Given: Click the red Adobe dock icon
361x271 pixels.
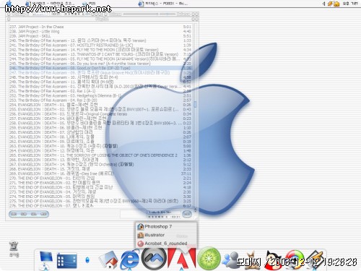Looking at the screenshot, I should 182,258.
